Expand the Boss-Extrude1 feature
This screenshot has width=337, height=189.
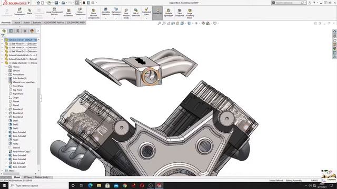point(6,132)
